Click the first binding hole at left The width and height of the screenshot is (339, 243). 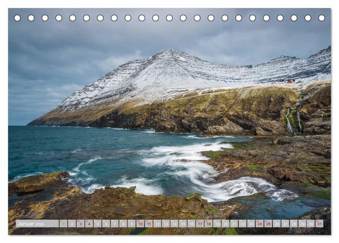coord(18,18)
